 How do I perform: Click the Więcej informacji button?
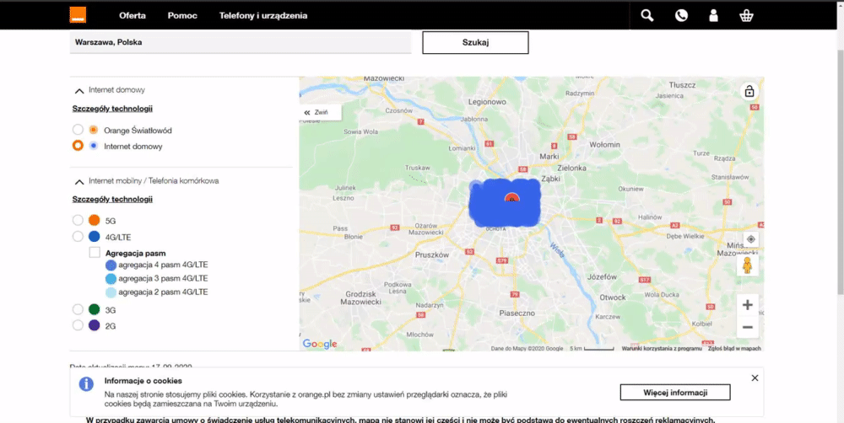pyautogui.click(x=675, y=393)
